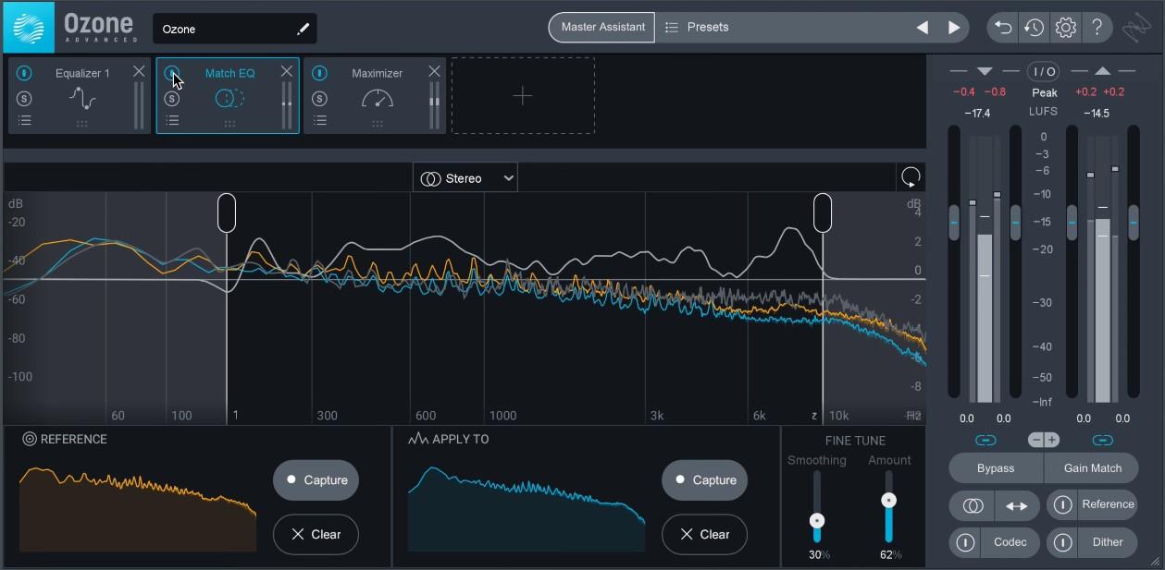Click the input meter down-arrow icon
This screenshot has width=1165, height=570.
tap(985, 71)
